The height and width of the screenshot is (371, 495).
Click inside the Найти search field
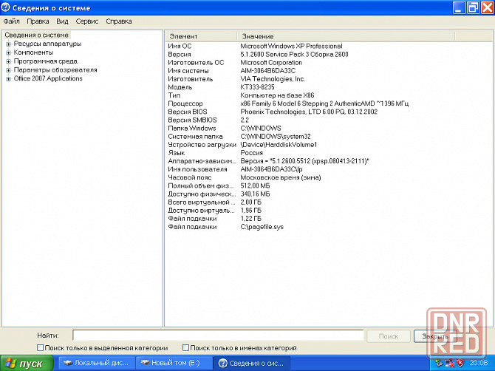point(218,336)
